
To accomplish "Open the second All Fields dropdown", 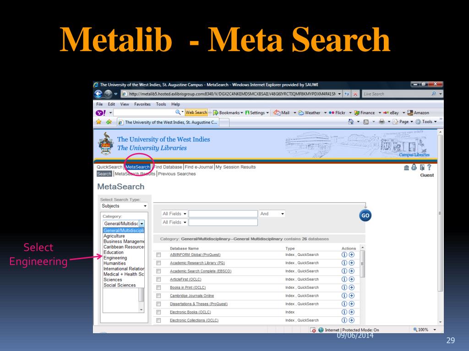I will point(175,223).
